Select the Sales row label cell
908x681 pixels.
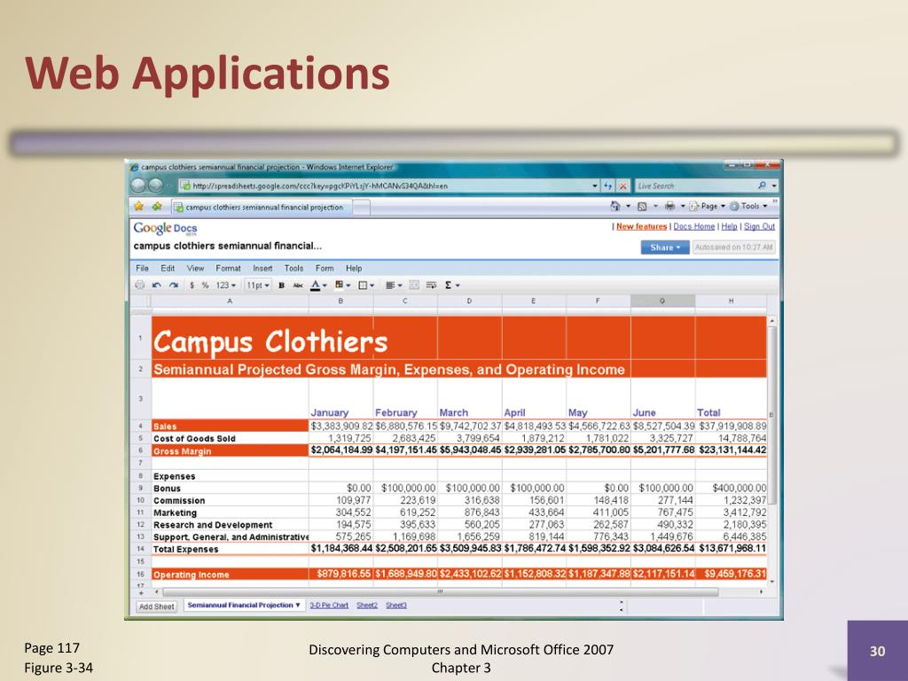coord(230,427)
